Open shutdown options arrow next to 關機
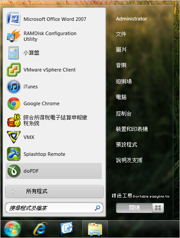Screen dimensions: 180x238 click(158, 208)
